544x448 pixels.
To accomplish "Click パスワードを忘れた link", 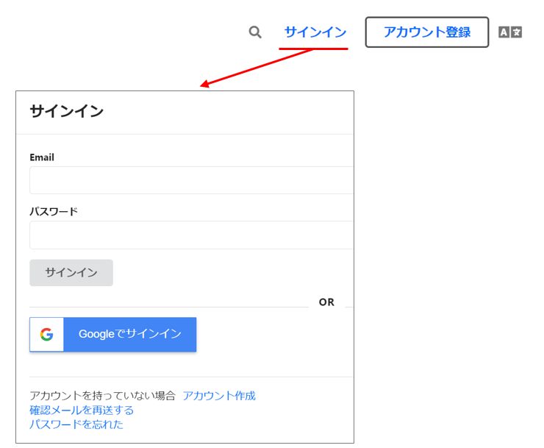I will pos(76,424).
